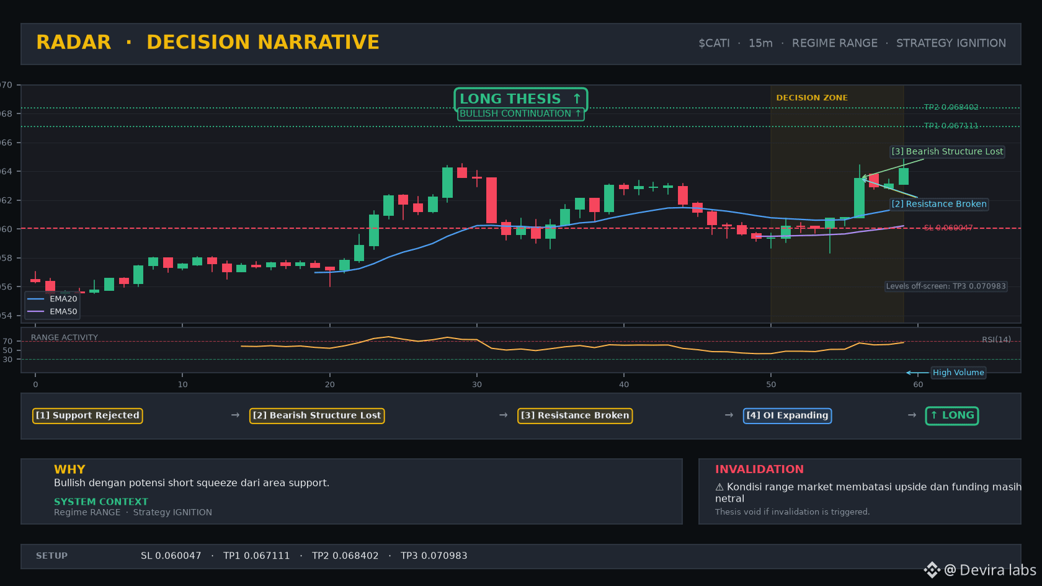This screenshot has width=1042, height=586.
Task: Select the [2] Bearish Structure Lost step
Action: click(x=317, y=415)
